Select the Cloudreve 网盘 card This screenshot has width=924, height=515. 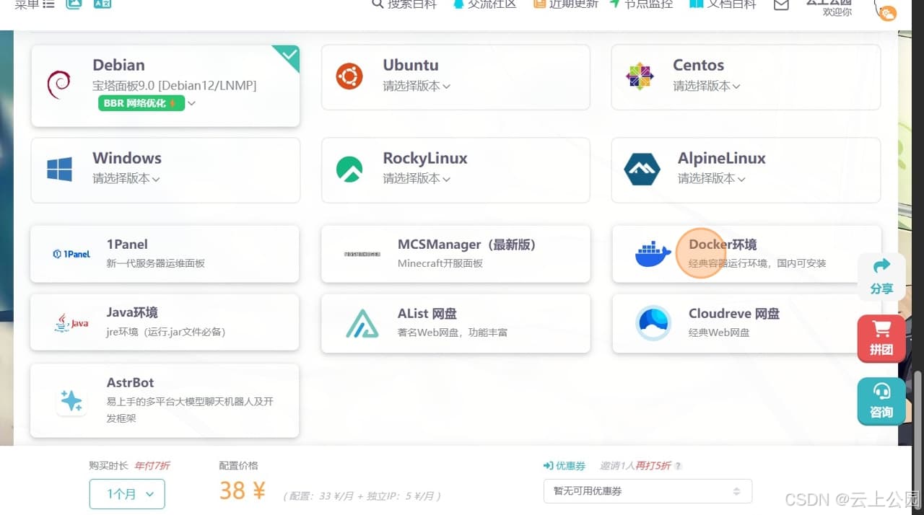point(746,324)
